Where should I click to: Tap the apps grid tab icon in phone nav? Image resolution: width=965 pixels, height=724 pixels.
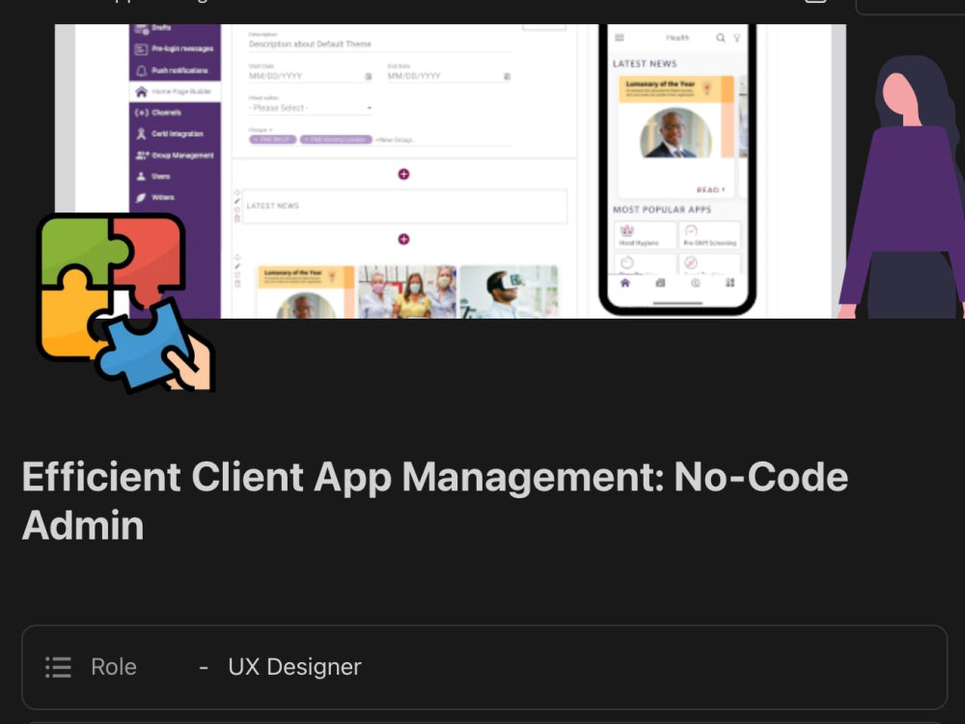coord(730,283)
